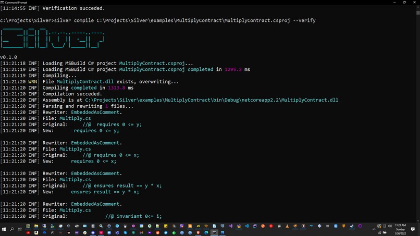Click the '1295.2' ms timing value
420x236 pixels.
233,69
